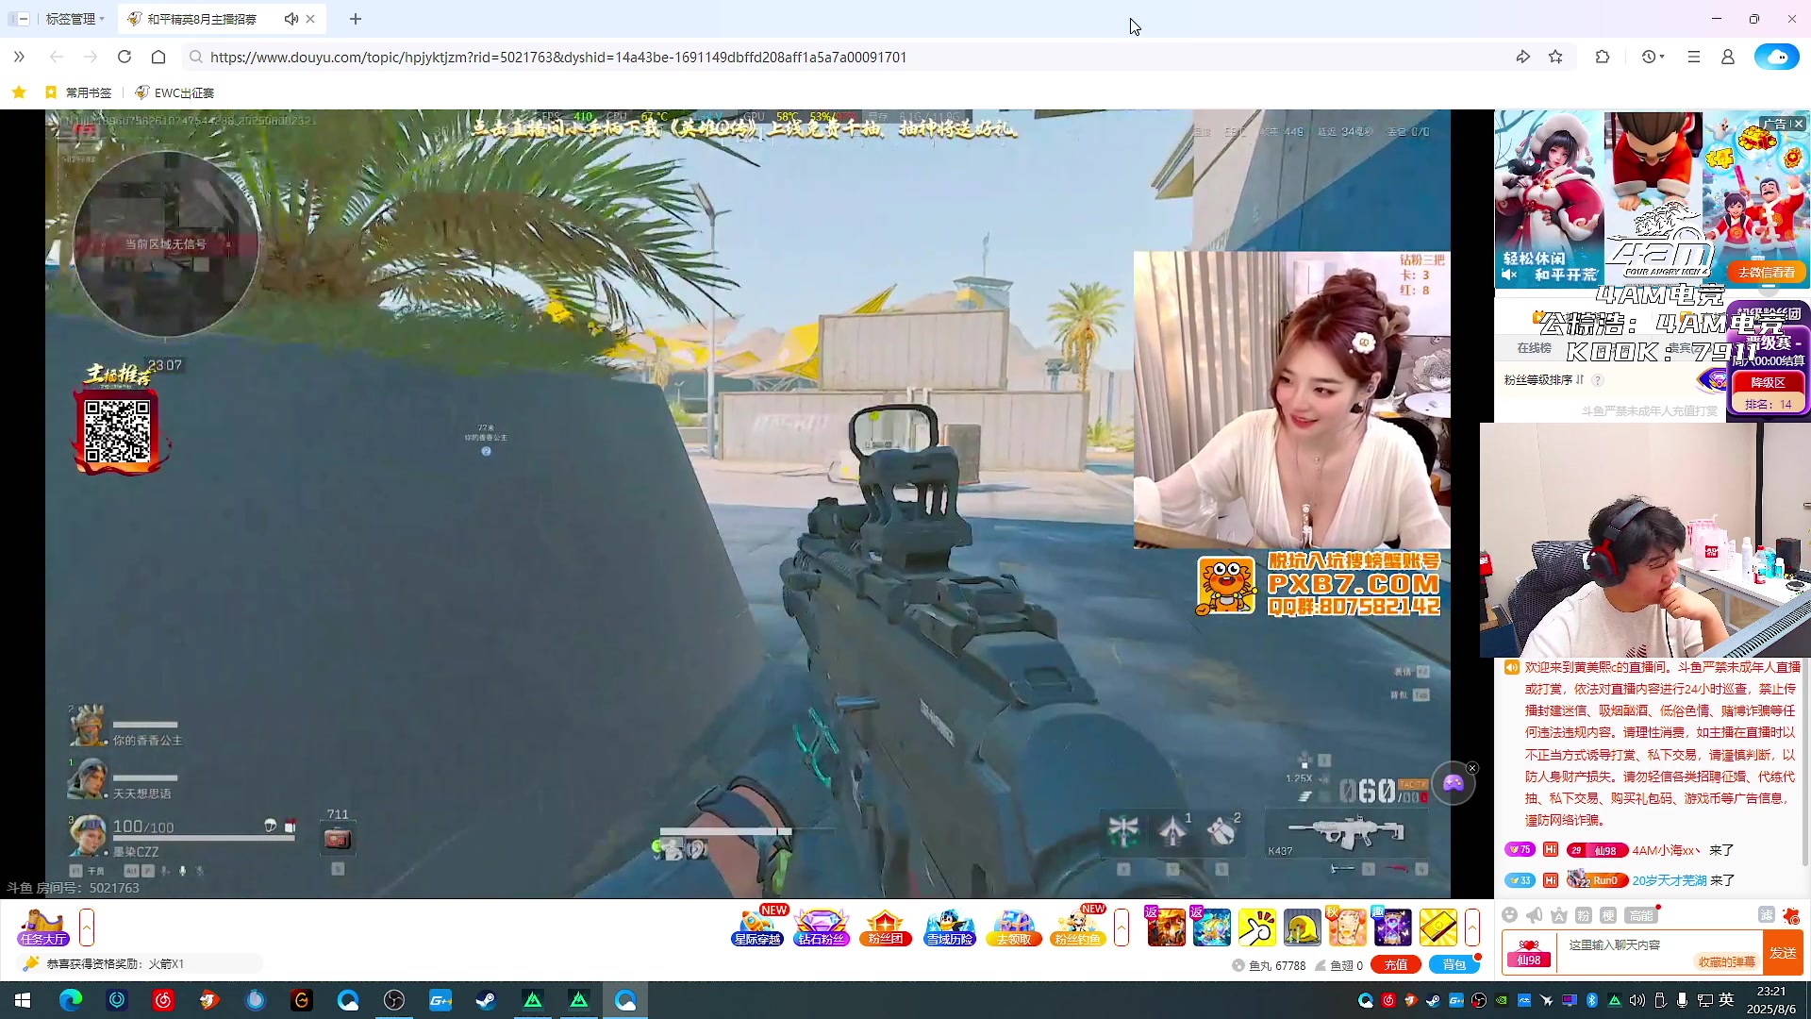Open a new browser tab
Image resolution: width=1811 pixels, height=1019 pixels.
[x=356, y=19]
